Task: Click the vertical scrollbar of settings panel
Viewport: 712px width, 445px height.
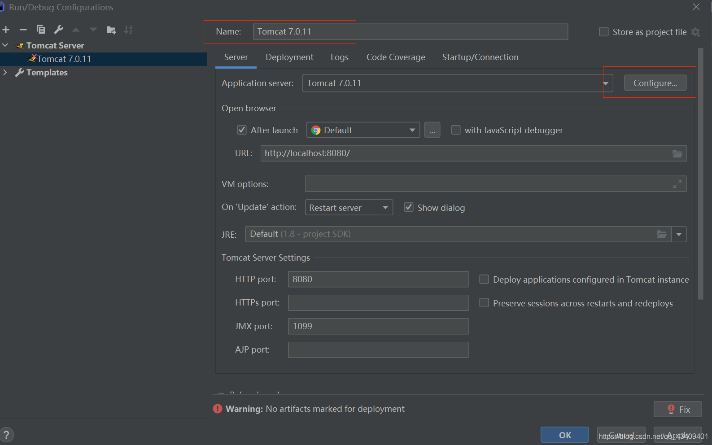Action: (701, 174)
